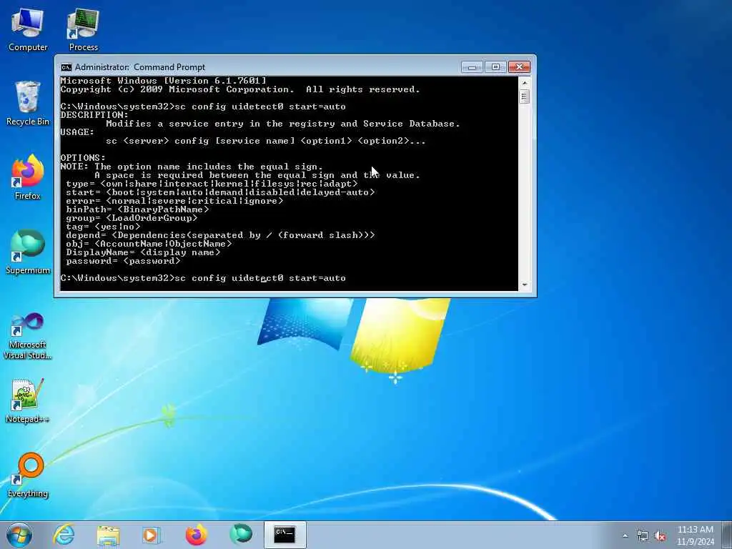Click the 'Administrator: Command Prompt' title text
Viewport: 732px width, 549px height.
click(140, 67)
